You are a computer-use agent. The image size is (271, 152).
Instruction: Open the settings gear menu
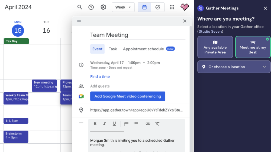point(103,7)
